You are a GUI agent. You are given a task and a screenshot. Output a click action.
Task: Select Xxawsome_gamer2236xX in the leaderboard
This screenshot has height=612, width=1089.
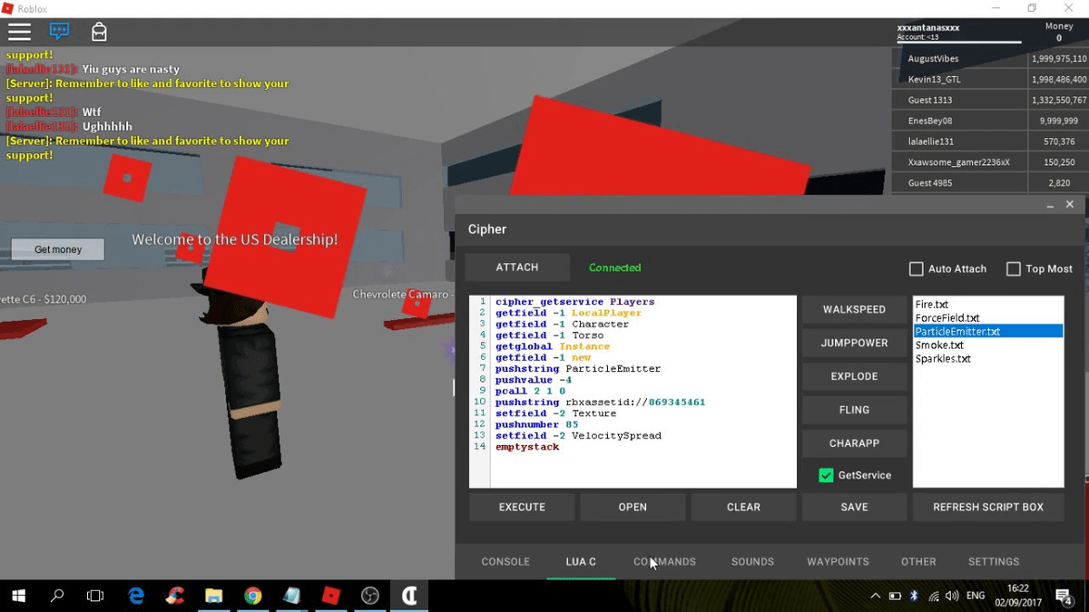point(959,162)
